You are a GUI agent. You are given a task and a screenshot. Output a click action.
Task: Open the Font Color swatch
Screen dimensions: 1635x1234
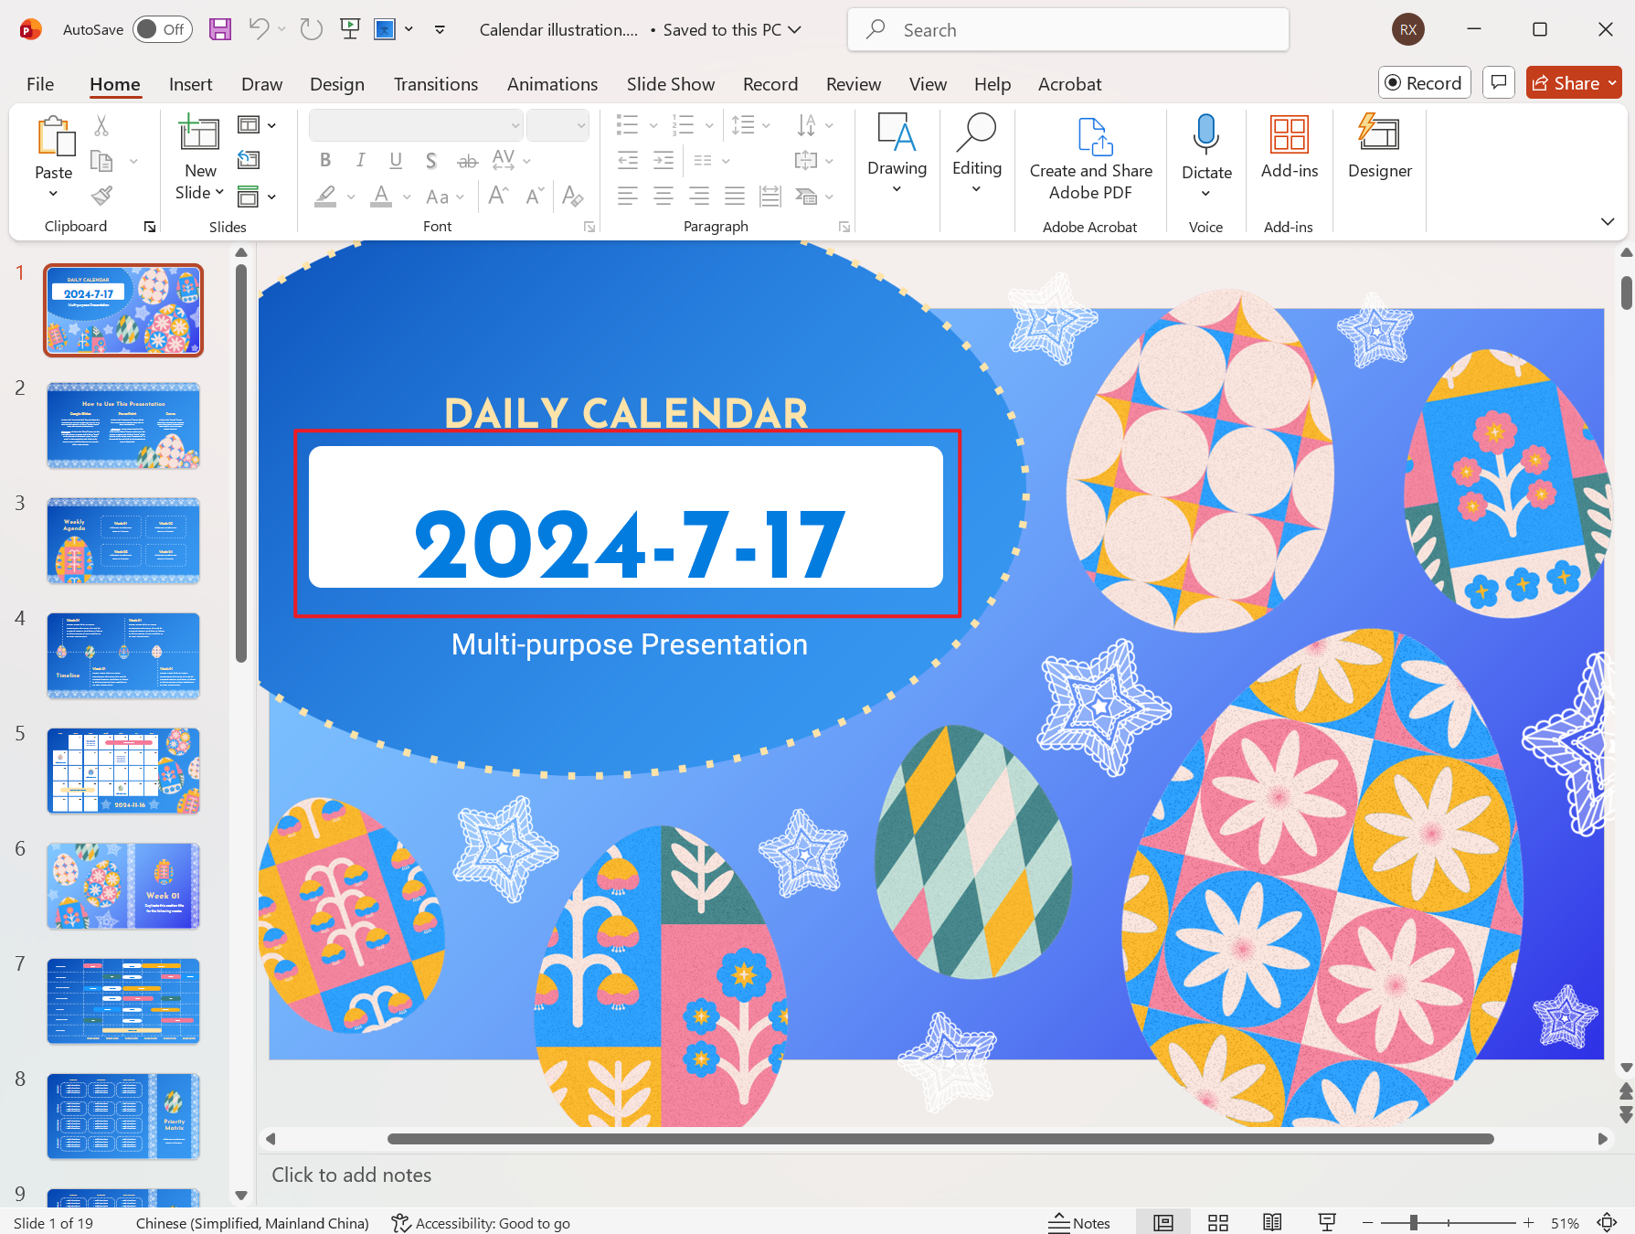tap(380, 196)
